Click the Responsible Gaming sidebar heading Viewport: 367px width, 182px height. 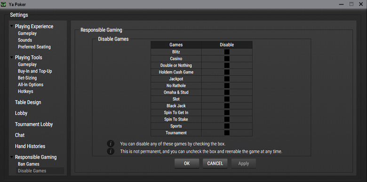tap(36, 157)
